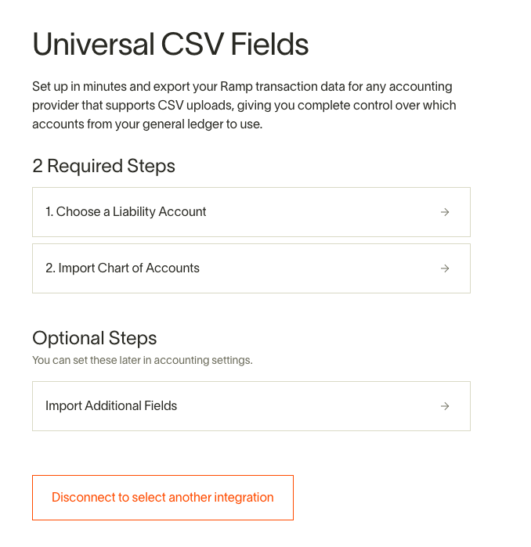Select the 'Import Chart of Accounts' label text
The image size is (531, 547).
(x=122, y=268)
